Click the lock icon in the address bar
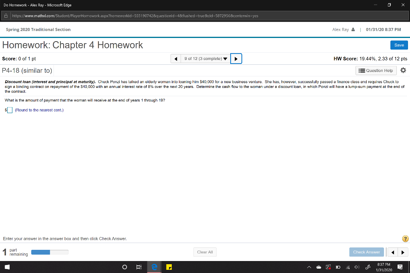 coord(6,16)
